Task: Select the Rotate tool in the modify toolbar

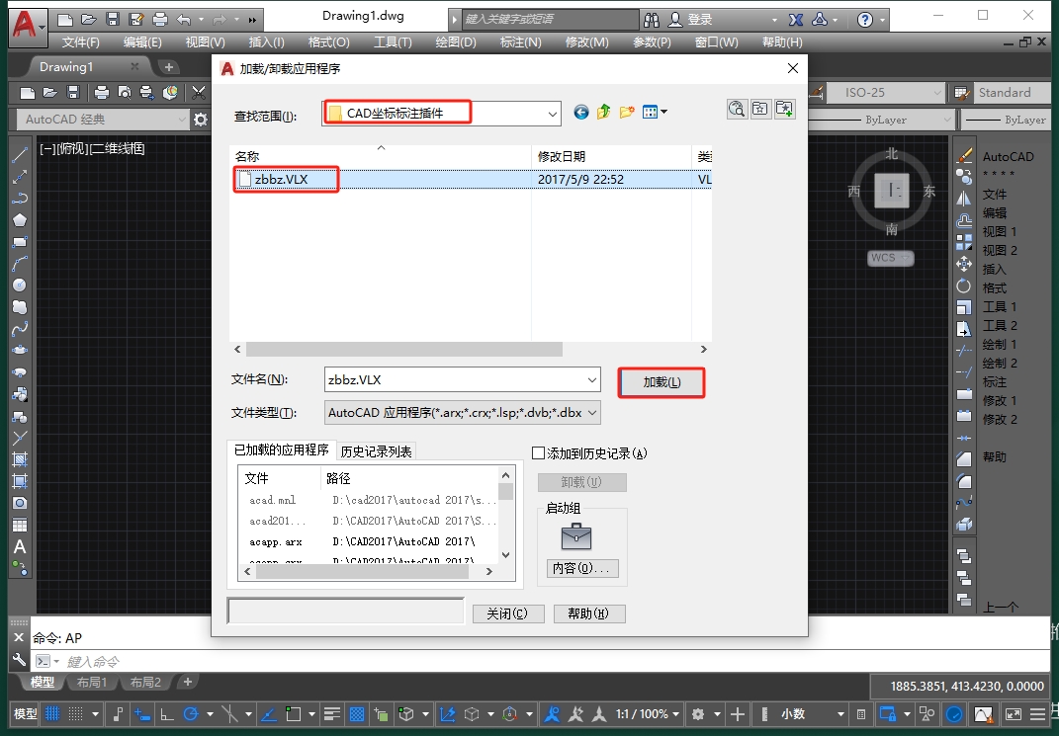Action: coord(964,286)
